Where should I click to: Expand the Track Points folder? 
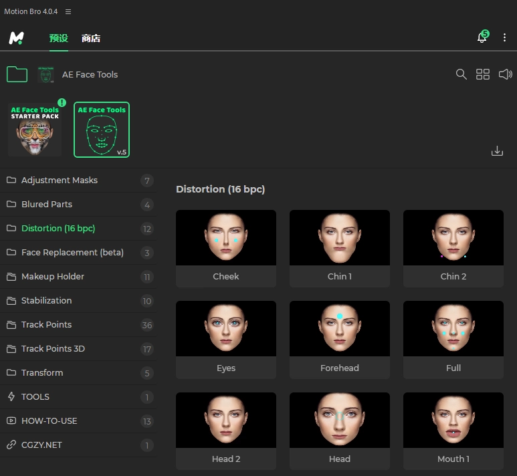click(x=78, y=325)
